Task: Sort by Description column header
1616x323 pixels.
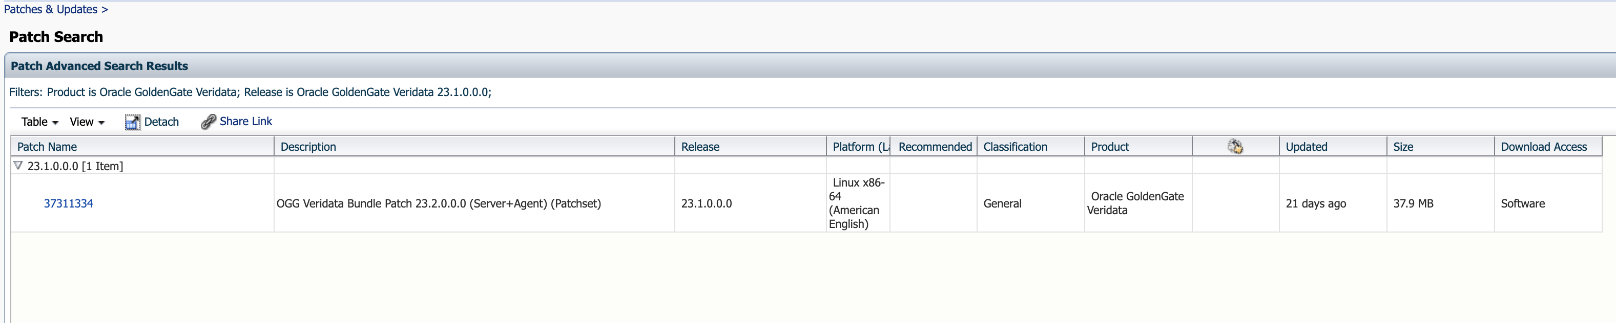Action: [x=308, y=147]
